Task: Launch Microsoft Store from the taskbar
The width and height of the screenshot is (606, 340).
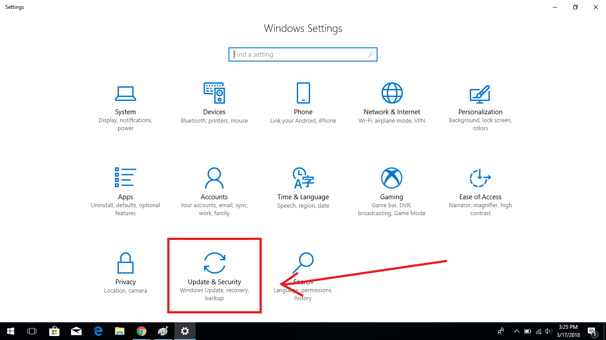Action: click(55, 331)
